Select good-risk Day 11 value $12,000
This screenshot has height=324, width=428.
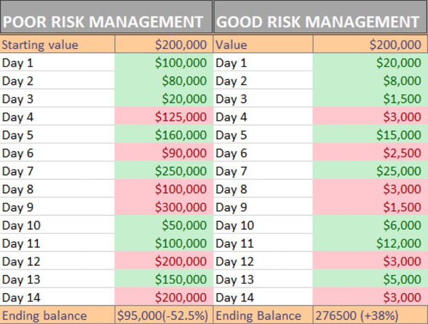click(370, 243)
